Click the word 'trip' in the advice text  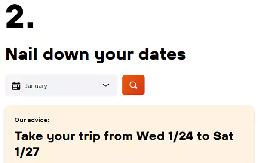[x=89, y=137]
